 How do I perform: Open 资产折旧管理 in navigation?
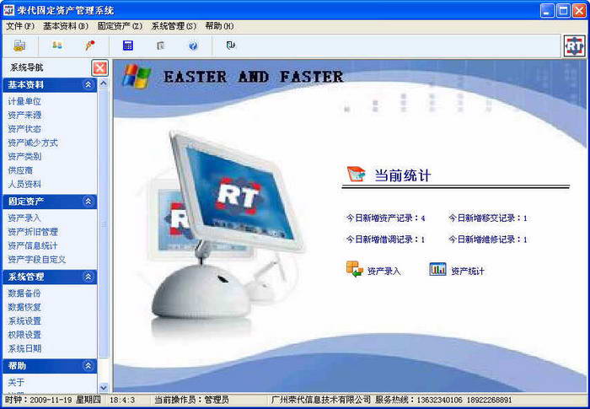[33, 232]
